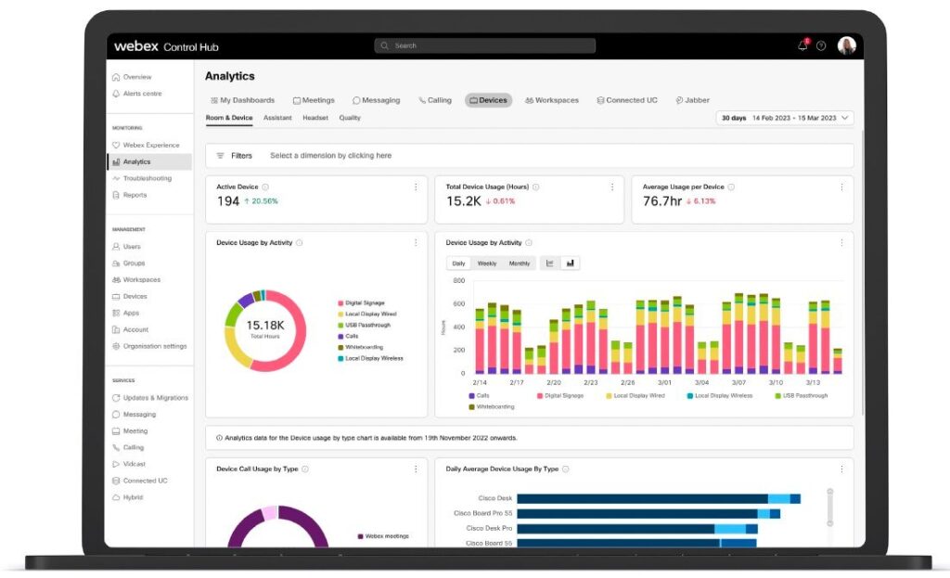Screen dimensions: 950x578
Task: Open Organisation settings in the sidebar
Action: (x=154, y=346)
